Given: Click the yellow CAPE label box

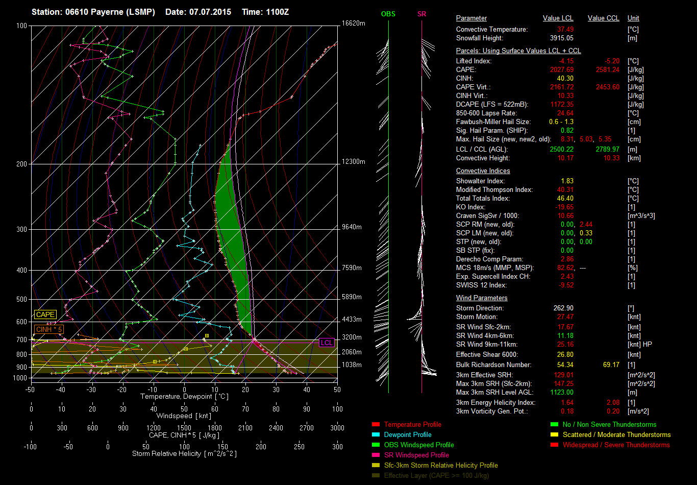Looking at the screenshot, I should pos(45,315).
